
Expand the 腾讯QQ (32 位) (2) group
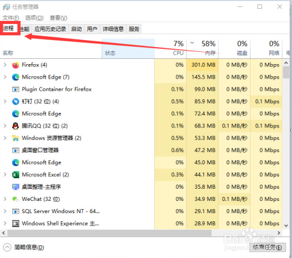(5, 126)
